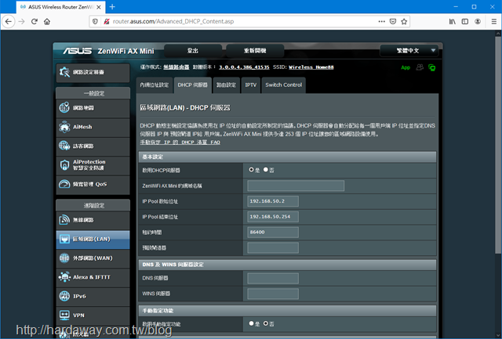Switch to the Route settings tab
Viewport: 502px width, 339px height.
coord(226,85)
